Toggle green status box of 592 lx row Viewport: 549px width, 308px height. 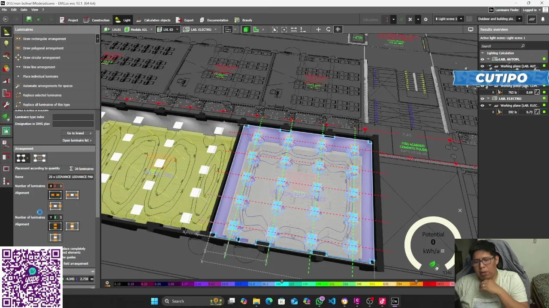[x=544, y=112]
